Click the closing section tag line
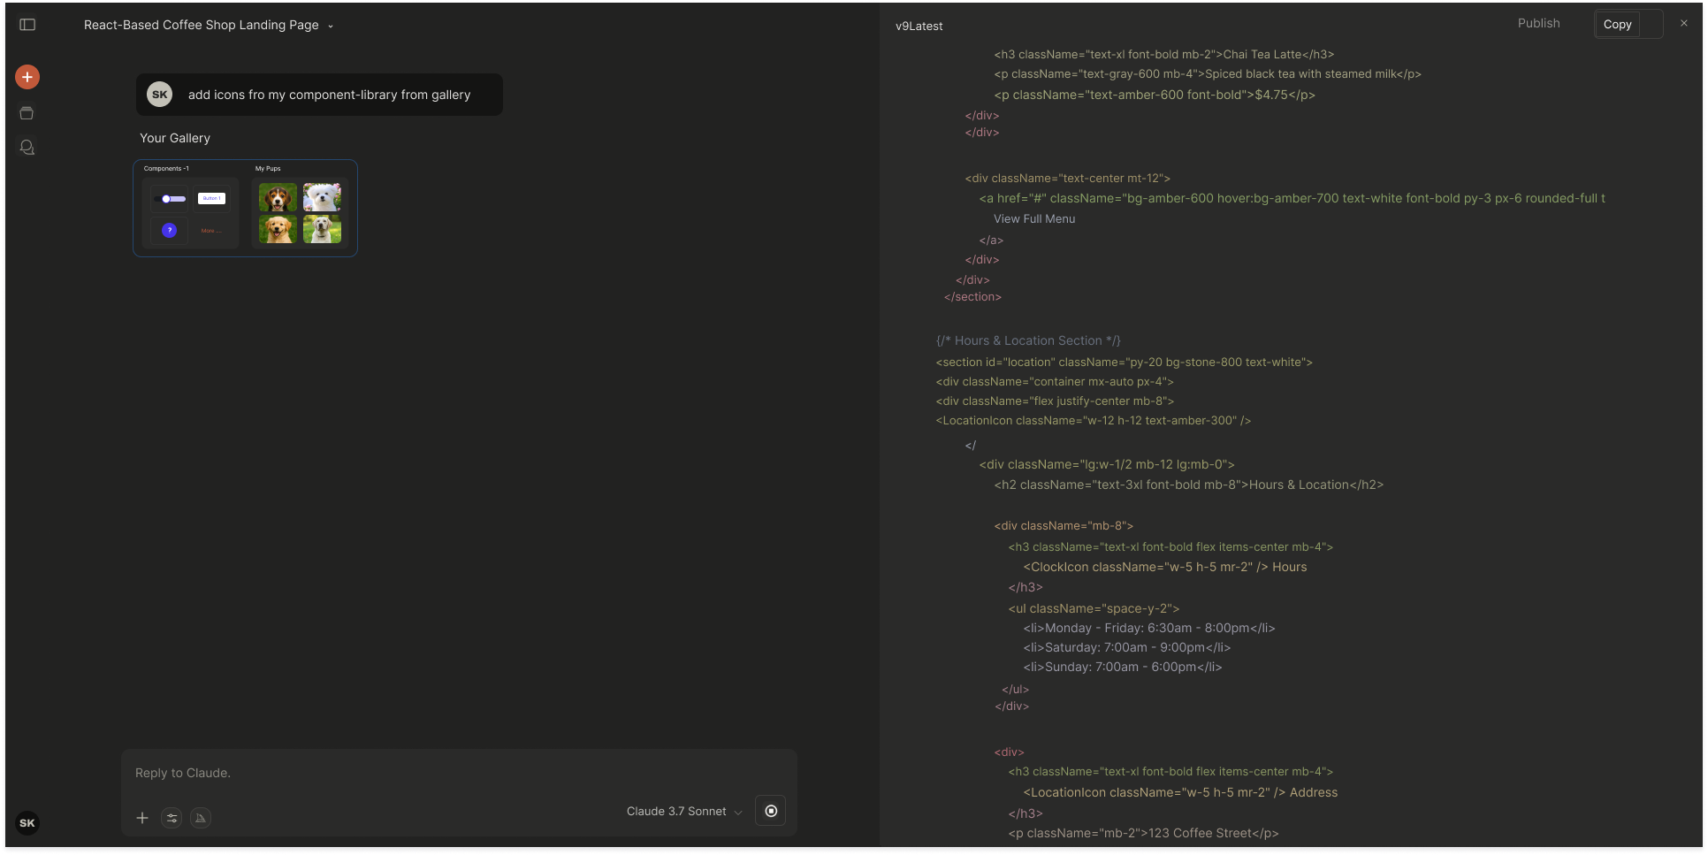1708x855 pixels. [972, 296]
